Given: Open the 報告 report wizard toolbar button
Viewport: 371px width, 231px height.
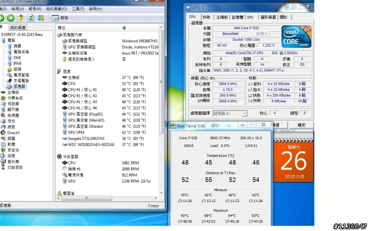Looking at the screenshot, I should tap(60, 18).
